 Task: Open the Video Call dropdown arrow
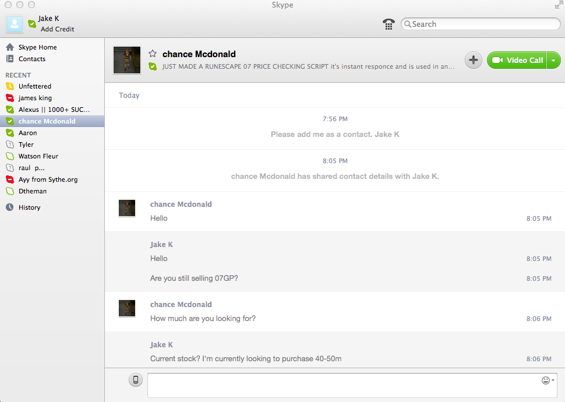(553, 60)
